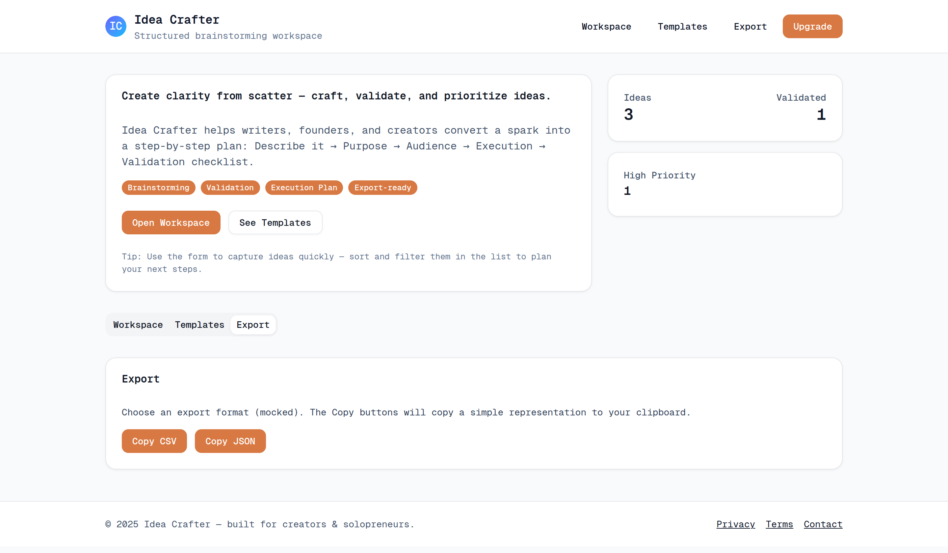Click the See Templates button
Image resolution: width=948 pixels, height=553 pixels.
tap(275, 223)
